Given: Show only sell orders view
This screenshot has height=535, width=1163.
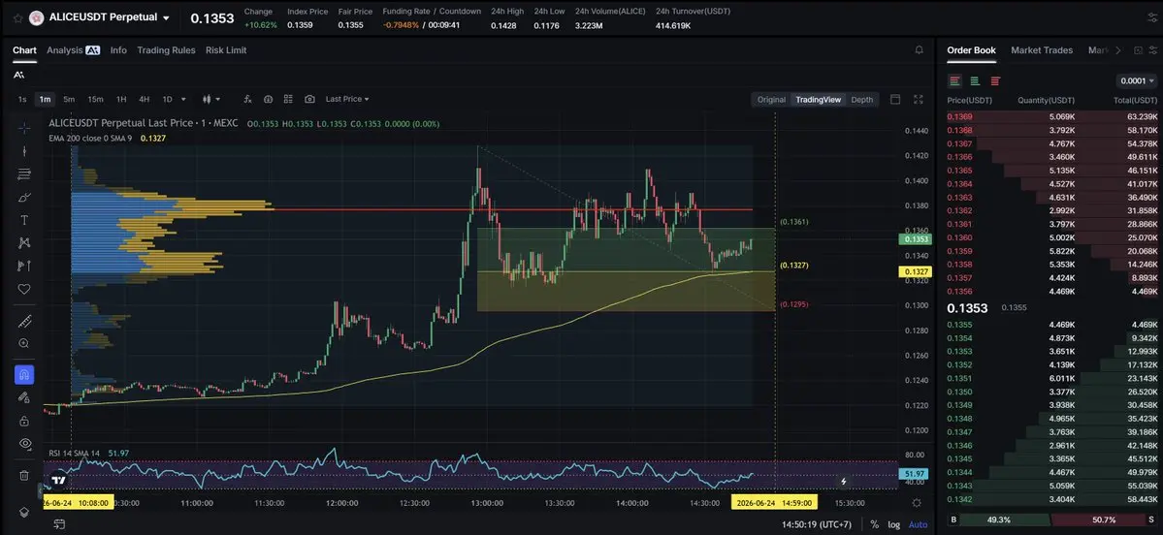Looking at the screenshot, I should pyautogui.click(x=995, y=80).
